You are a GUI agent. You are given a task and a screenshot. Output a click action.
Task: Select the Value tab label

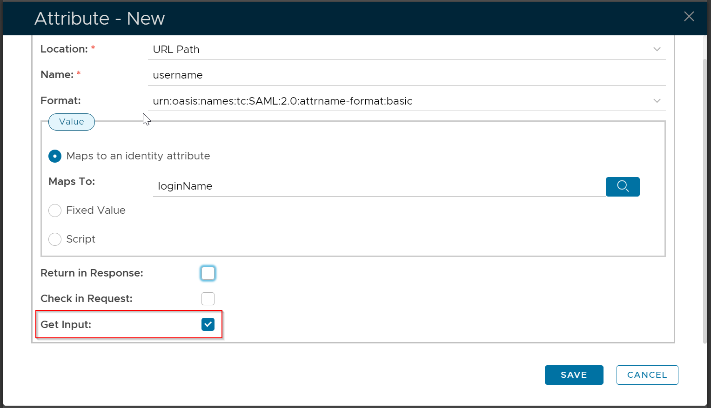[72, 122]
